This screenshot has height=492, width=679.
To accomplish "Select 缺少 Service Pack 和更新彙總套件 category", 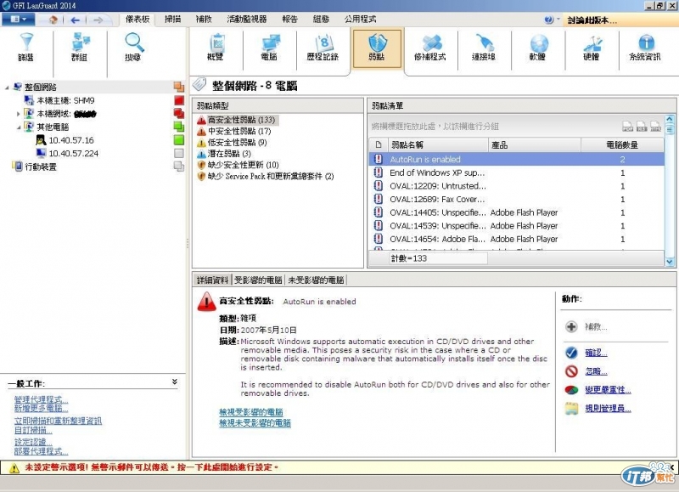I will pyautogui.click(x=266, y=176).
